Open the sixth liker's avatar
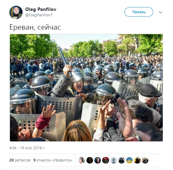The width and height of the screenshot is (173, 170). click(x=121, y=160)
